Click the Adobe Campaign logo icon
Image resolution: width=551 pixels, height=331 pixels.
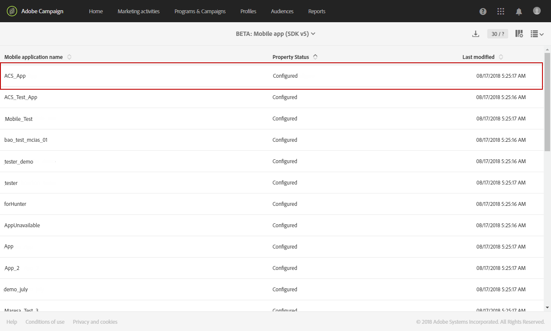pos(12,11)
